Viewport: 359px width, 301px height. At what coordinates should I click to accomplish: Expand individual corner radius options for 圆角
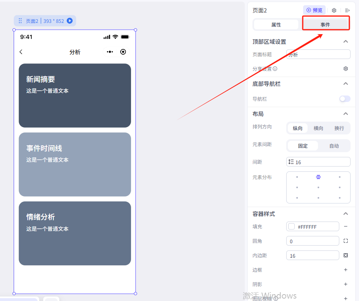coord(345,241)
